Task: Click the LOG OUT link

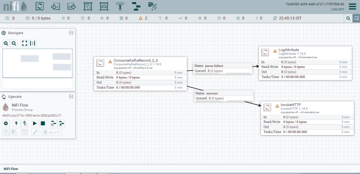Action: [337, 10]
